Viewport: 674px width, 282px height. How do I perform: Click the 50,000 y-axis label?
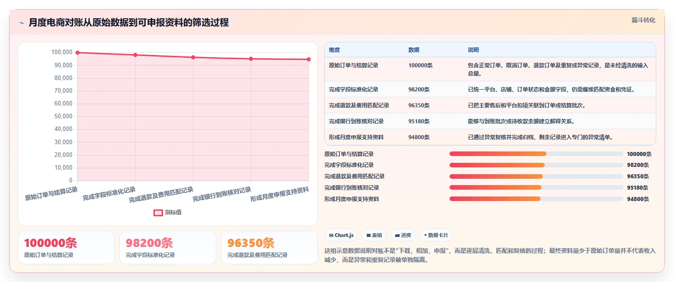[x=63, y=116]
